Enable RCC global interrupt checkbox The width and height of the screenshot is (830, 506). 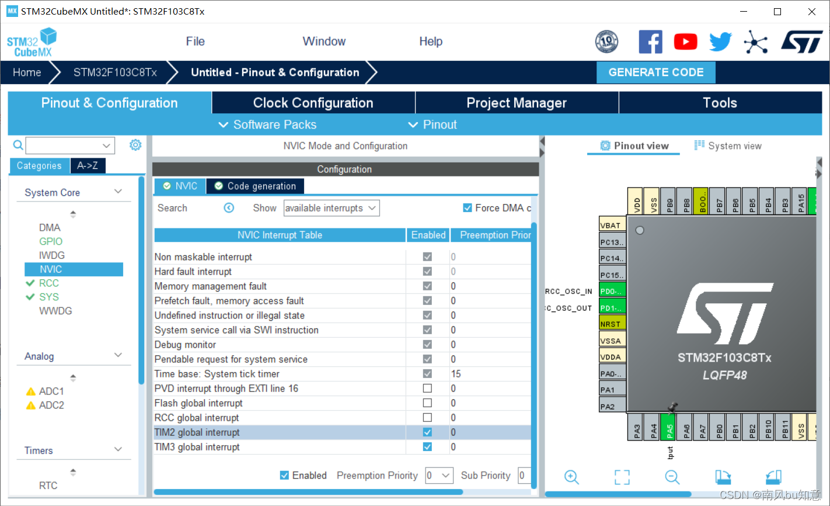[427, 418]
